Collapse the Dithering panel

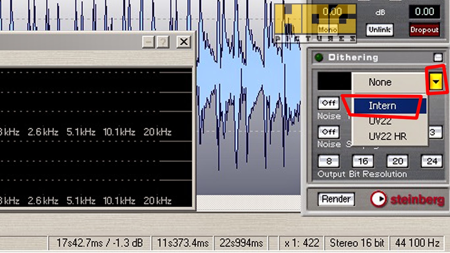click(438, 57)
